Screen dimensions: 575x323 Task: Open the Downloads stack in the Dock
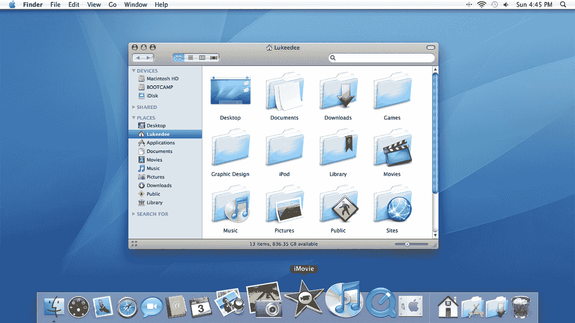(x=497, y=307)
